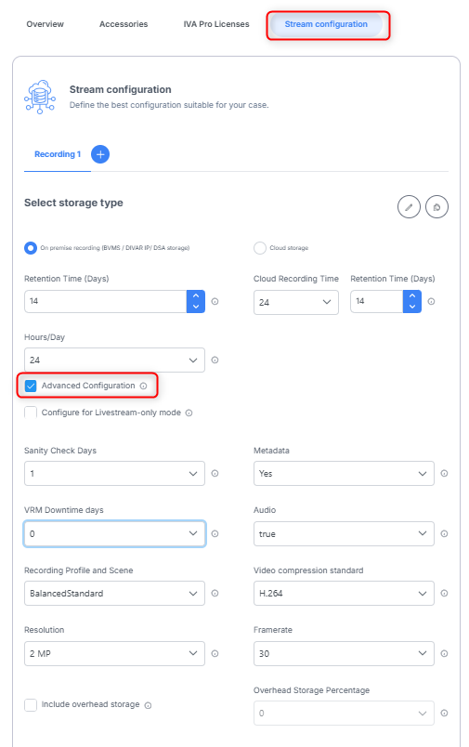Click info icon next to Hours/Day
The width and height of the screenshot is (469, 747).
pyautogui.click(x=215, y=360)
